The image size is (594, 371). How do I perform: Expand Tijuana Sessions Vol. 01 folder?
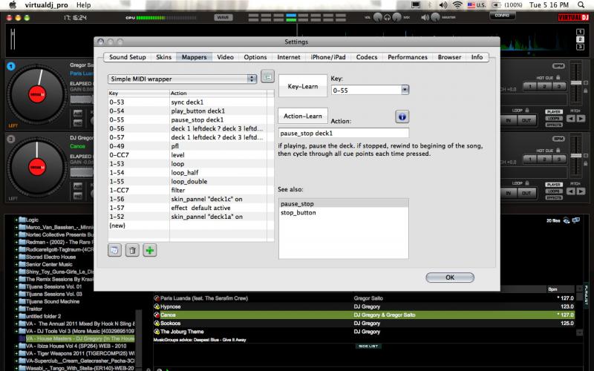[x=16, y=286]
